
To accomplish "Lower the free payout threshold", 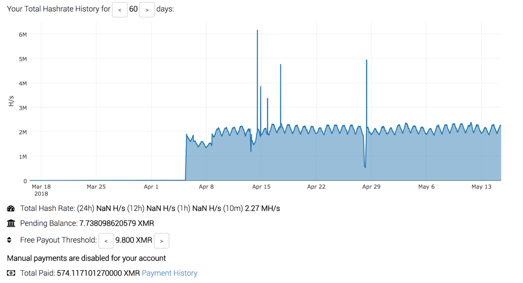I will pyautogui.click(x=106, y=241).
